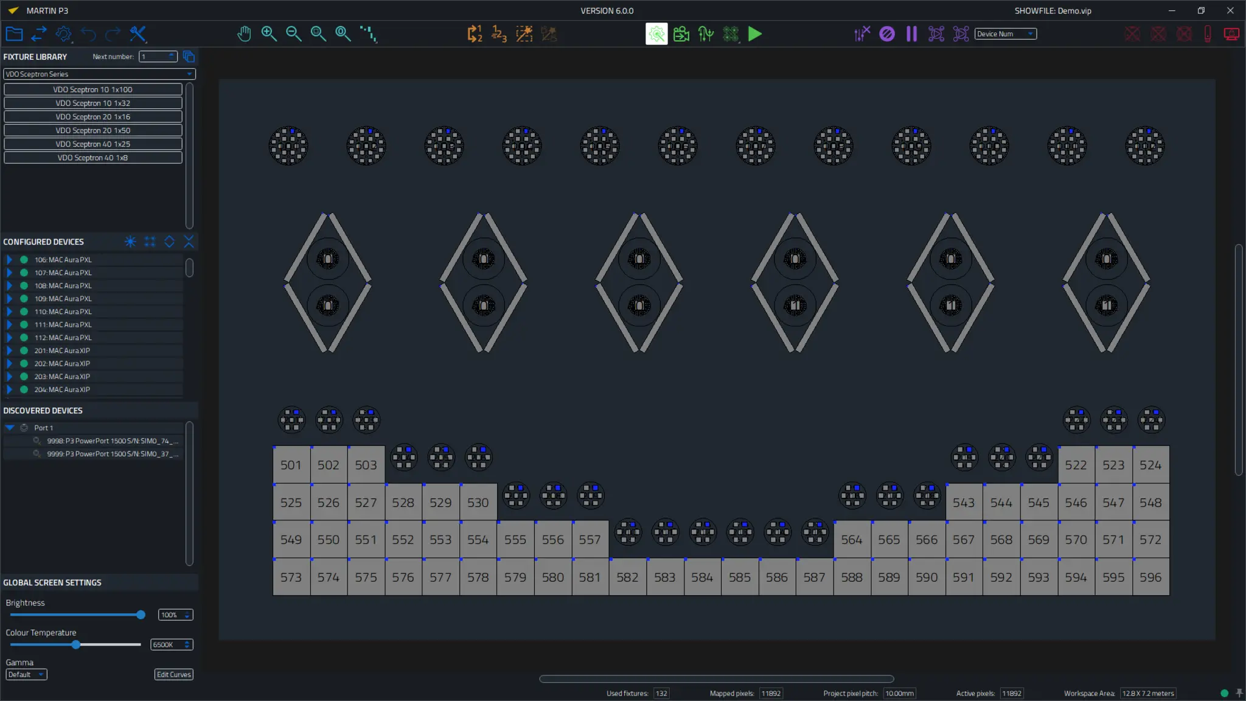
Task: Click the Brightness slider handle
Action: pos(141,615)
